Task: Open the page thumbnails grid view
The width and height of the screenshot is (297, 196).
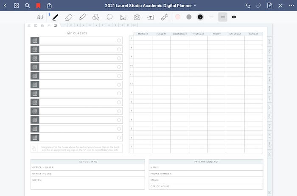Action: pos(16,6)
